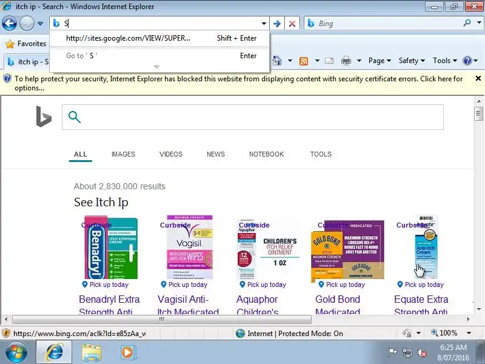Open the Benadryl Extra Strength link
The width and height of the screenshot is (485, 364).
pos(109,305)
